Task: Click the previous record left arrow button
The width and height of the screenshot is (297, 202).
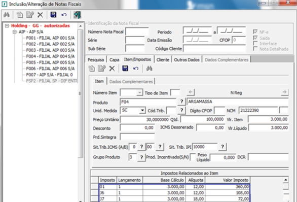Action: 191,92
